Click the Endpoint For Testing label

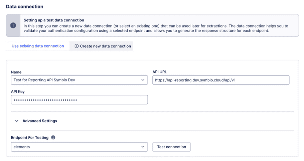(x=30, y=137)
